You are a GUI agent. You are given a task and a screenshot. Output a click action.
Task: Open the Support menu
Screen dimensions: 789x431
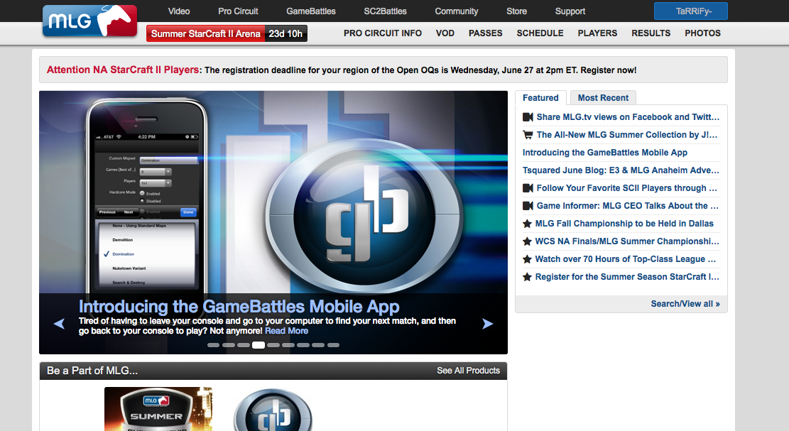570,11
